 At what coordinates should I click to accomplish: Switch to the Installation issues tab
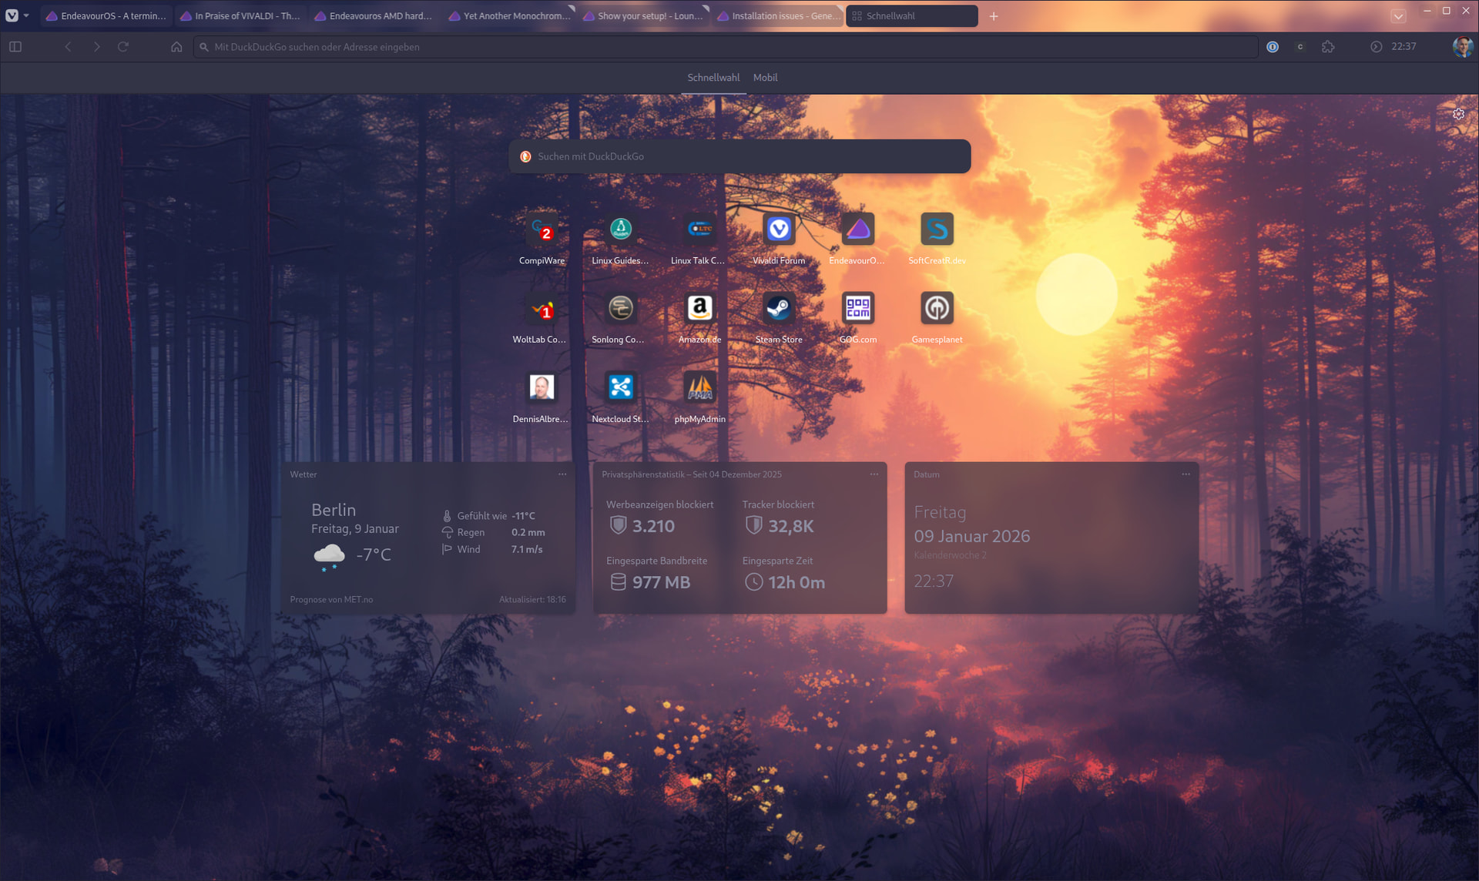coord(778,16)
